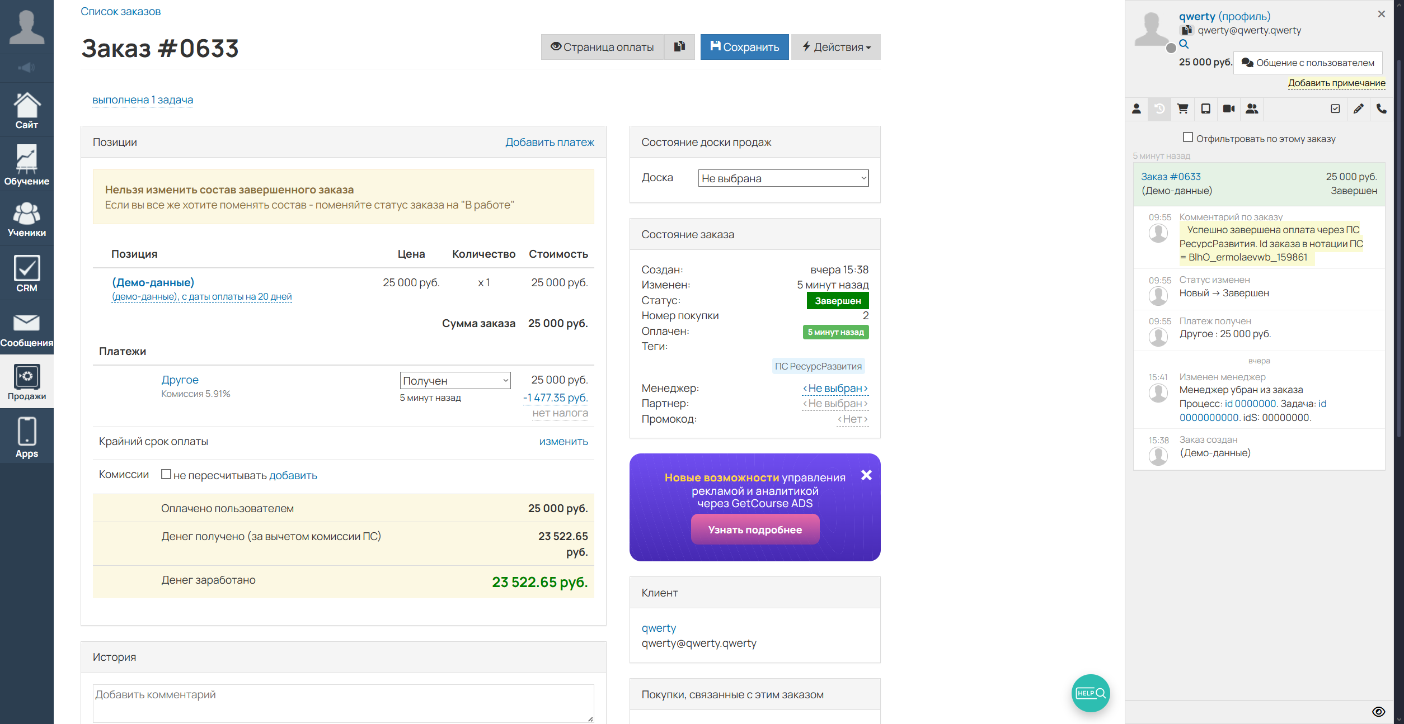Click the 'Добавить платеж' link
1404x724 pixels.
click(x=549, y=142)
